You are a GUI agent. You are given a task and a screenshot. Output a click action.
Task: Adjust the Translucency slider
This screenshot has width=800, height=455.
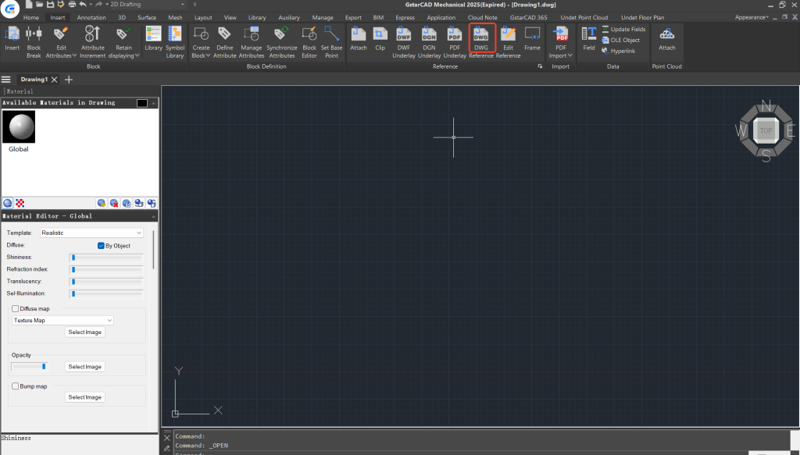click(x=106, y=282)
